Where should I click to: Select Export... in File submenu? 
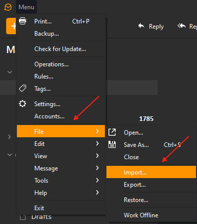pyautogui.click(x=151, y=184)
